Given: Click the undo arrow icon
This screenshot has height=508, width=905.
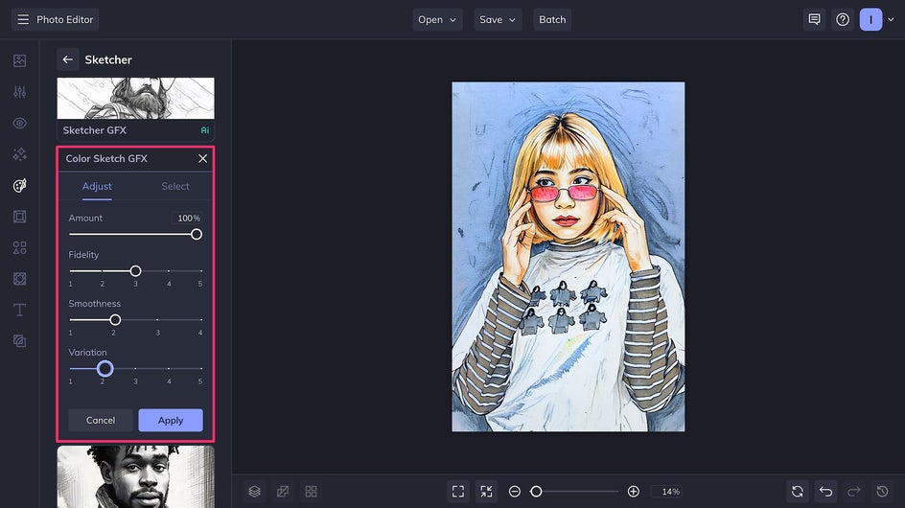Looking at the screenshot, I should pos(826,492).
